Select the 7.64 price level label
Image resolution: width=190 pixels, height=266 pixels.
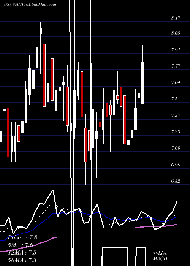(x=176, y=82)
